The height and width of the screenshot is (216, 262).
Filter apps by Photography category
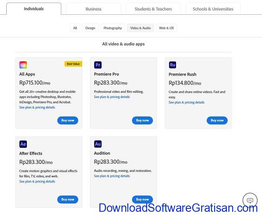click(x=113, y=28)
